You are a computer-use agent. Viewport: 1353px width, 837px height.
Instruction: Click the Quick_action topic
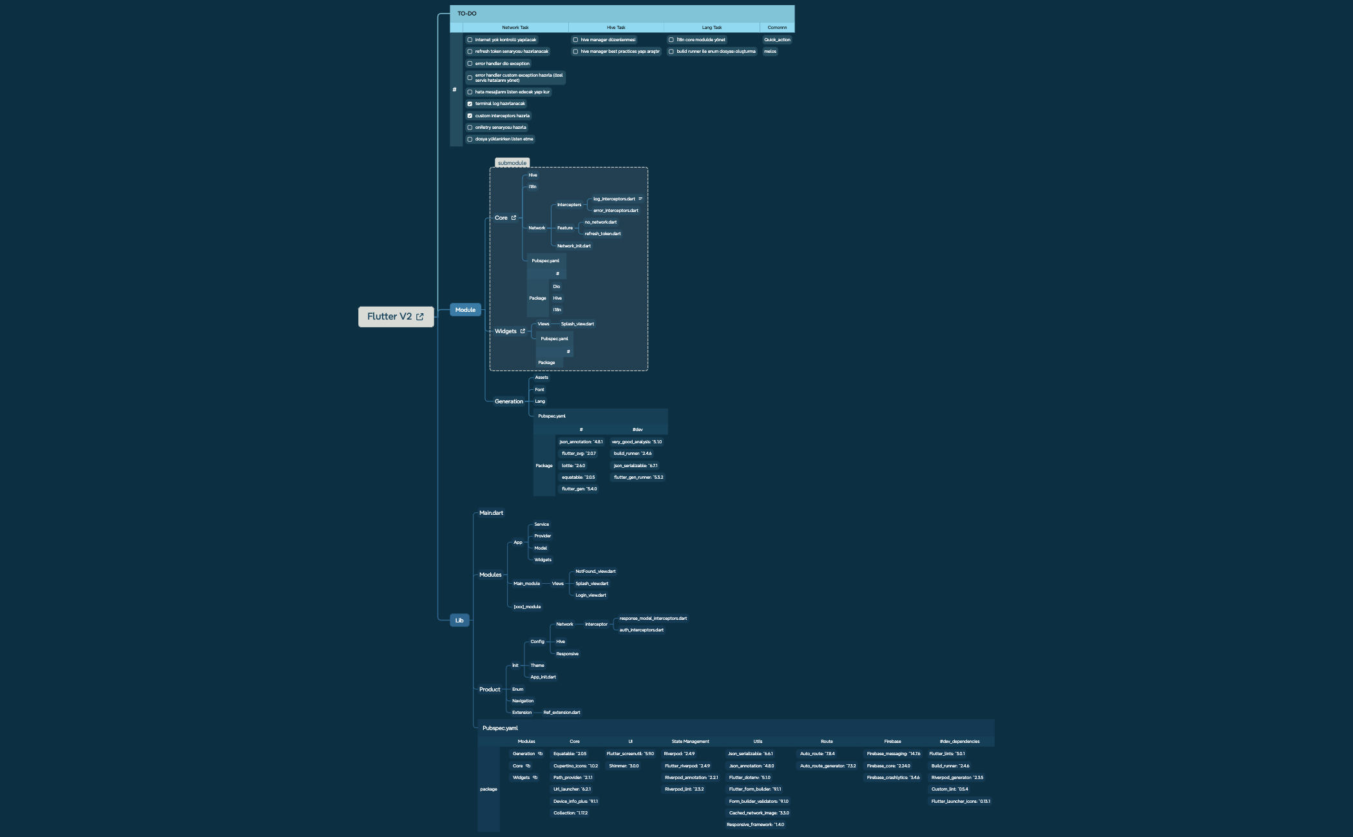pyautogui.click(x=777, y=39)
